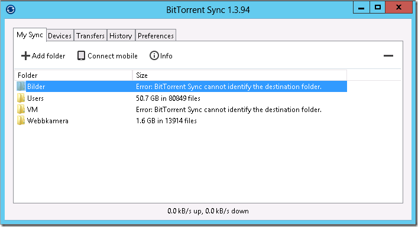Click the VM folder icon
The height and width of the screenshot is (227, 418).
tap(21, 109)
